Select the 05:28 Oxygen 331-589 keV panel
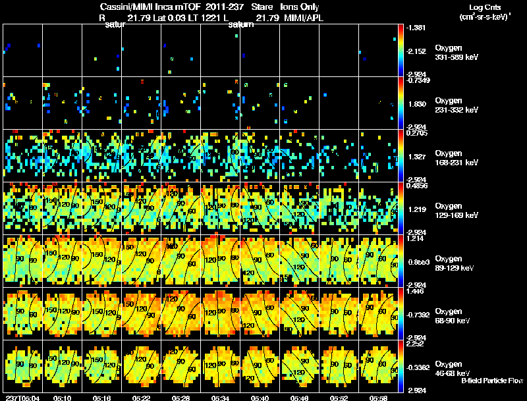This screenshot has height=401, width=527. pos(180,50)
